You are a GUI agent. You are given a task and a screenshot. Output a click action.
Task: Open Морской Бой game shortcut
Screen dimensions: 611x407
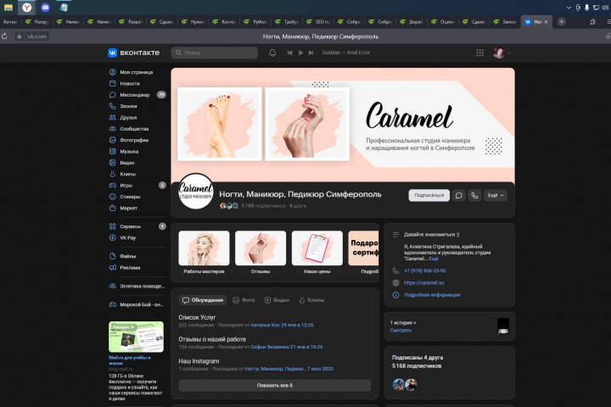click(x=137, y=304)
